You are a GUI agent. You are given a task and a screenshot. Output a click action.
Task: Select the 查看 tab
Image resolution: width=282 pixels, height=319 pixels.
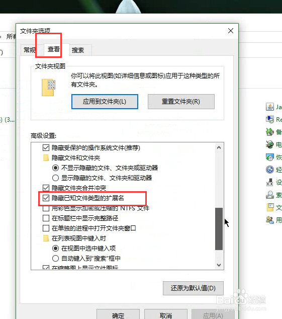54,49
